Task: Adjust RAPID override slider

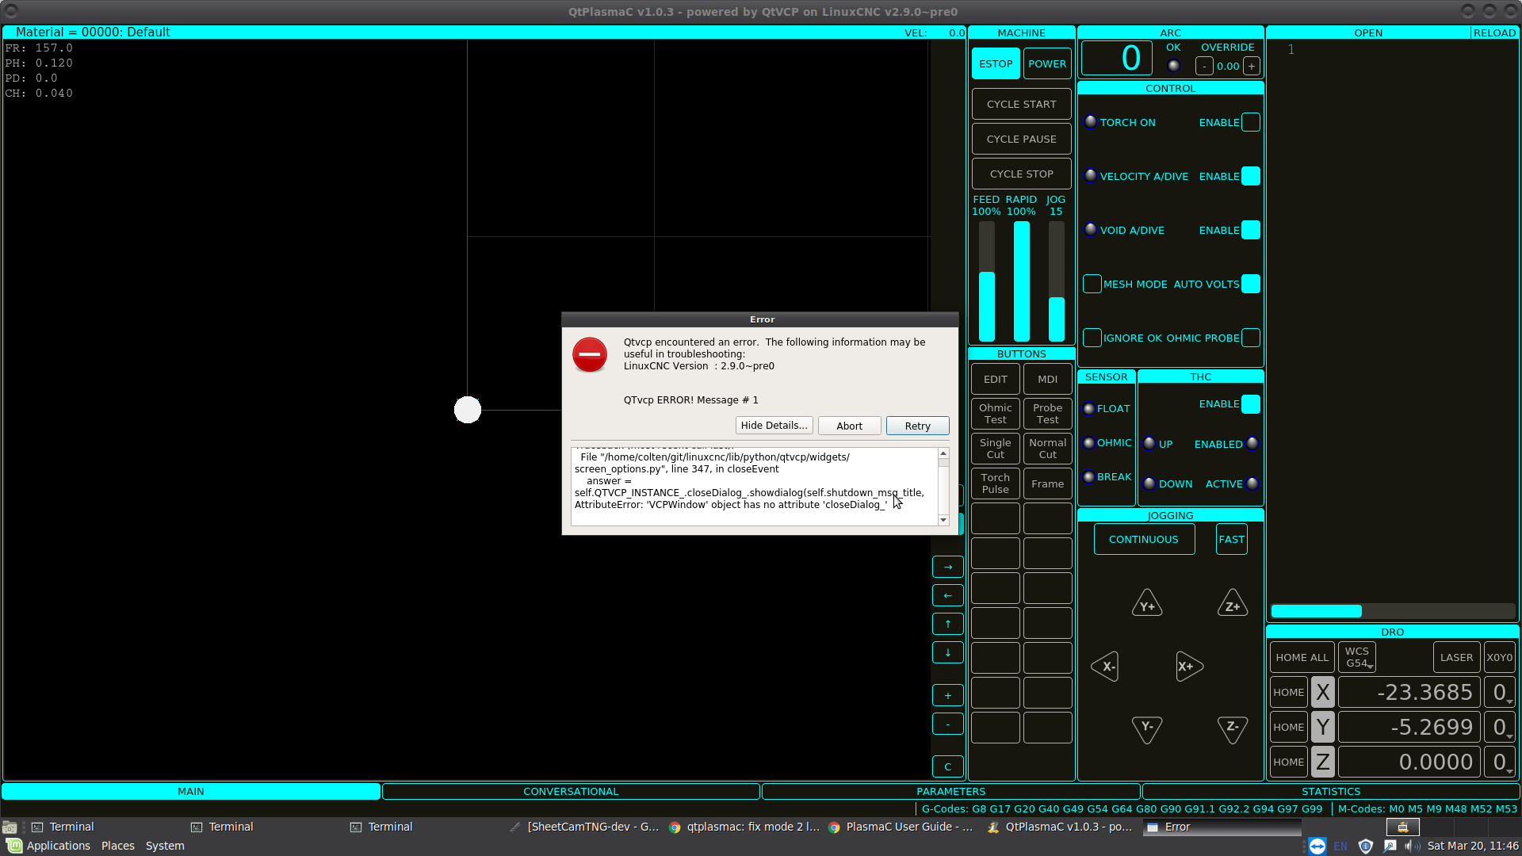Action: point(1022,281)
